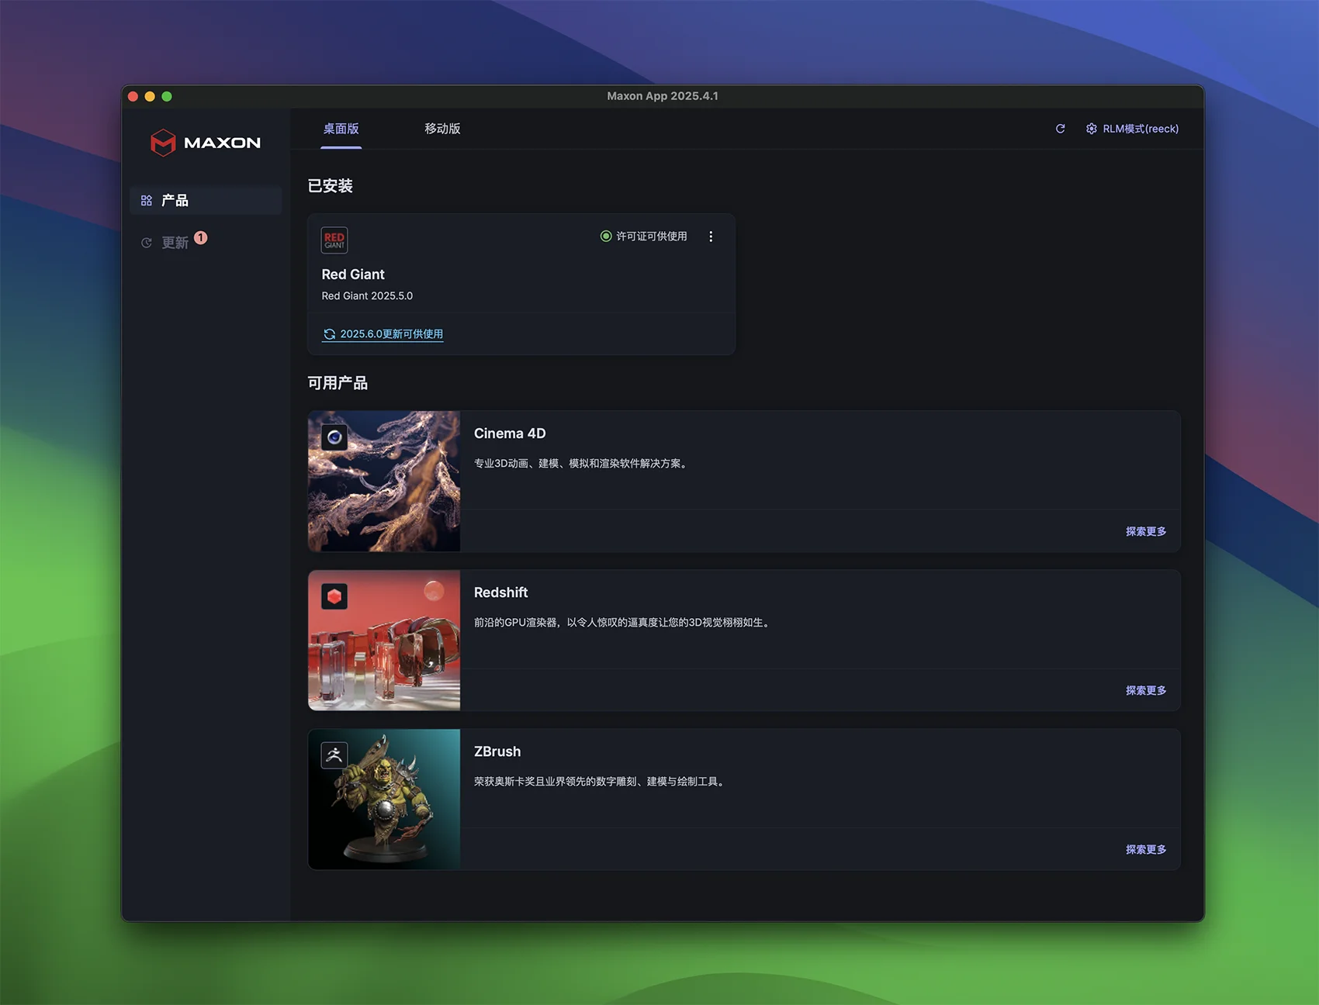Click the Cinema 4D description text
Image resolution: width=1319 pixels, height=1005 pixels.
tap(582, 464)
